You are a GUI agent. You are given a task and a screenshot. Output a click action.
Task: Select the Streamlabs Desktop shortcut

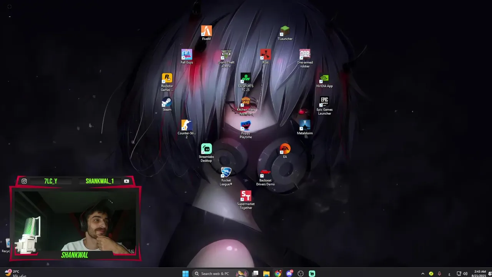coord(206,153)
